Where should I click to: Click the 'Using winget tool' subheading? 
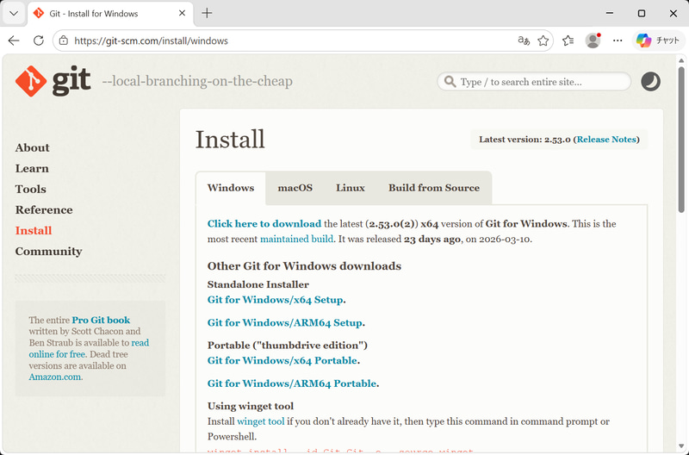pos(251,406)
